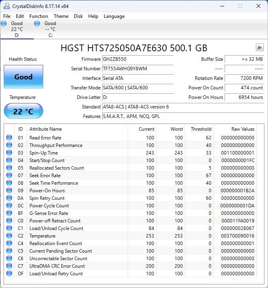Click status orb beside Reallocated Sectors Count
Image resolution: width=268 pixels, height=288 pixels.
[x=9, y=168]
